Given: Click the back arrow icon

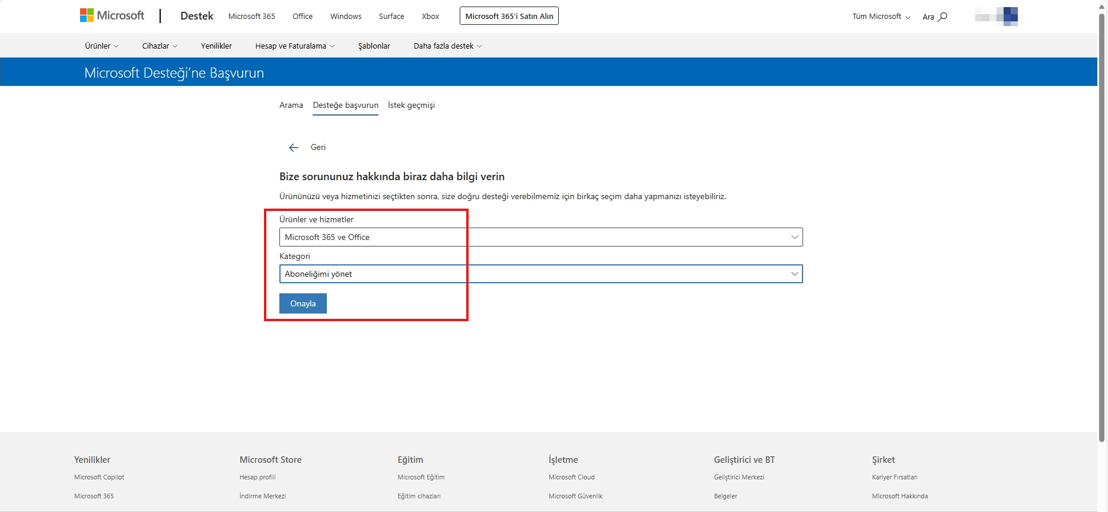Looking at the screenshot, I should (294, 148).
